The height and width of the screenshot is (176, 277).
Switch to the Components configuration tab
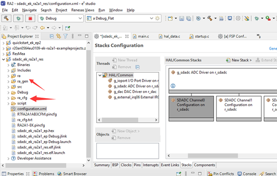204,165
